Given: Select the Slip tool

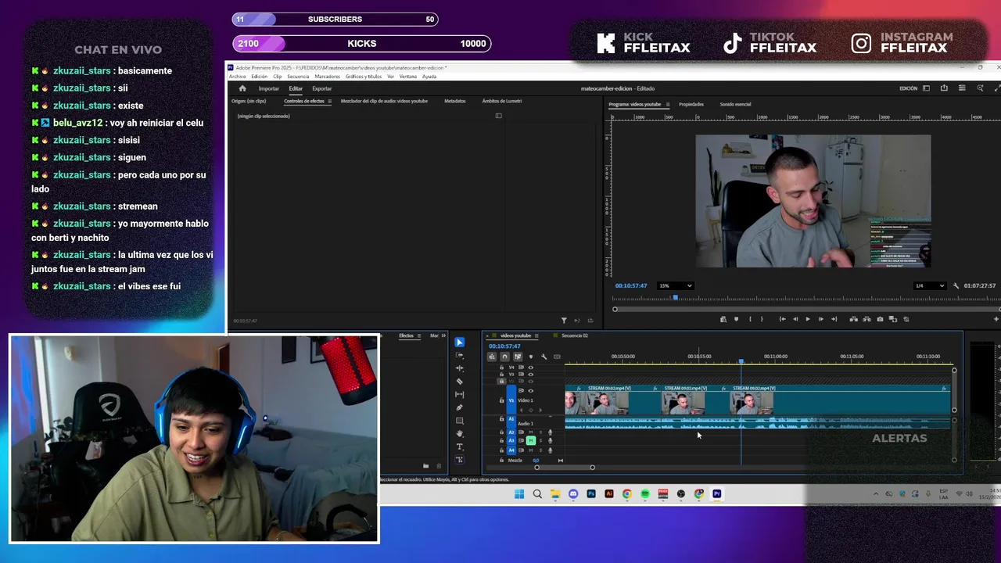Looking at the screenshot, I should [459, 394].
